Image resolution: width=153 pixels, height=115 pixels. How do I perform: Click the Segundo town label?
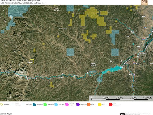click(x=52, y=78)
